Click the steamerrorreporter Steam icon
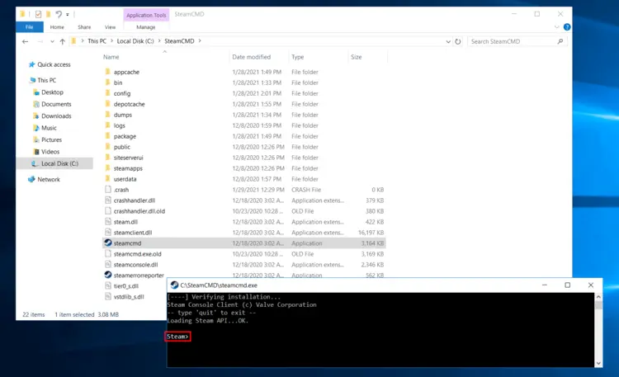Image resolution: width=619 pixels, height=377 pixels. (108, 276)
